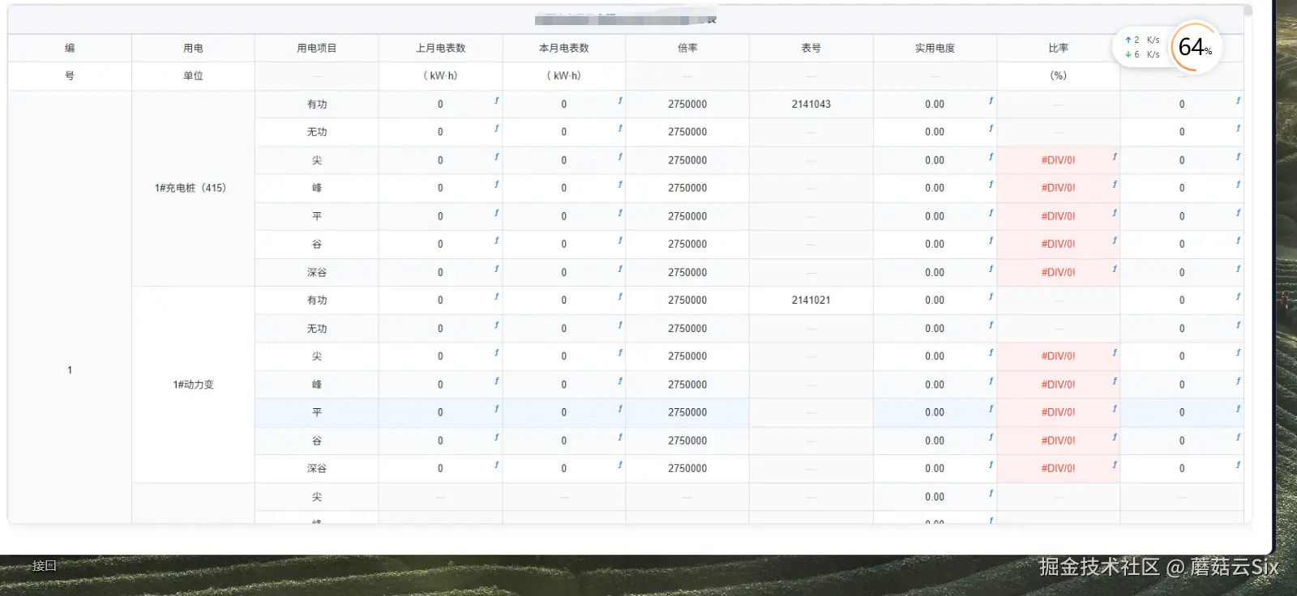
Task: Click the (kW·h) unit under 上月电表数
Action: coord(440,75)
